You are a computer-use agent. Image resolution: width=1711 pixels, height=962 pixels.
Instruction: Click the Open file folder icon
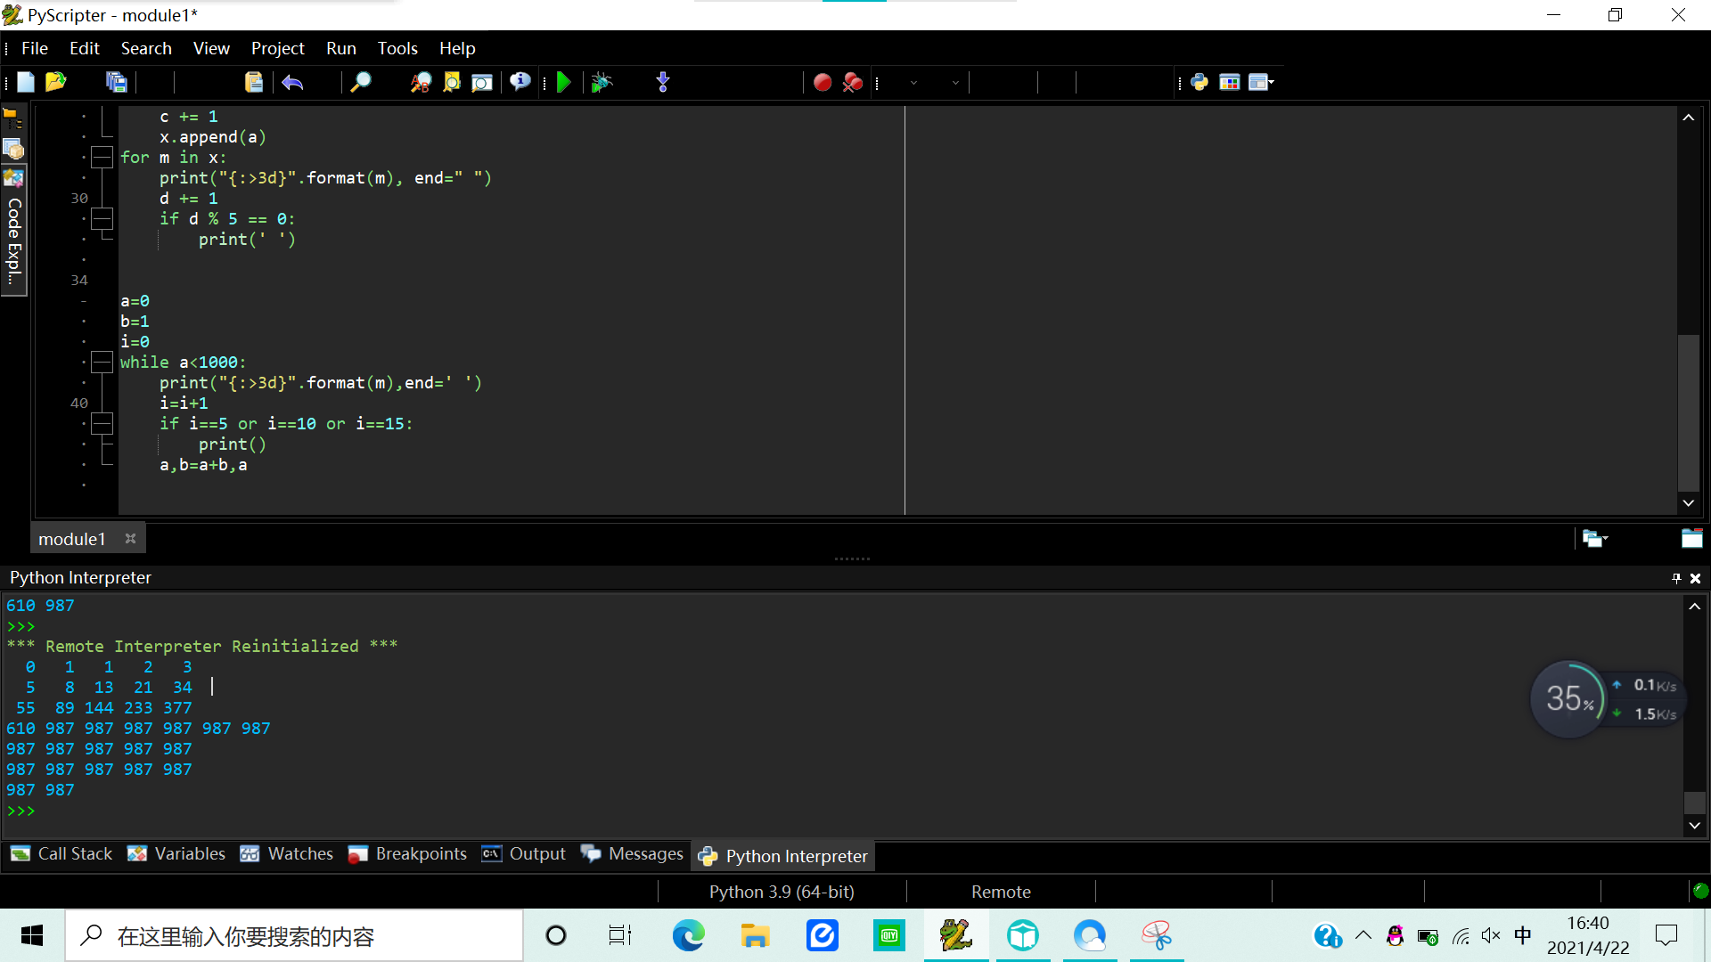coord(55,82)
